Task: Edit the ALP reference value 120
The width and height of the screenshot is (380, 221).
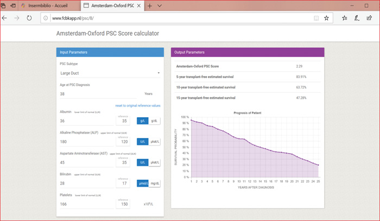Action: pyautogui.click(x=123, y=142)
